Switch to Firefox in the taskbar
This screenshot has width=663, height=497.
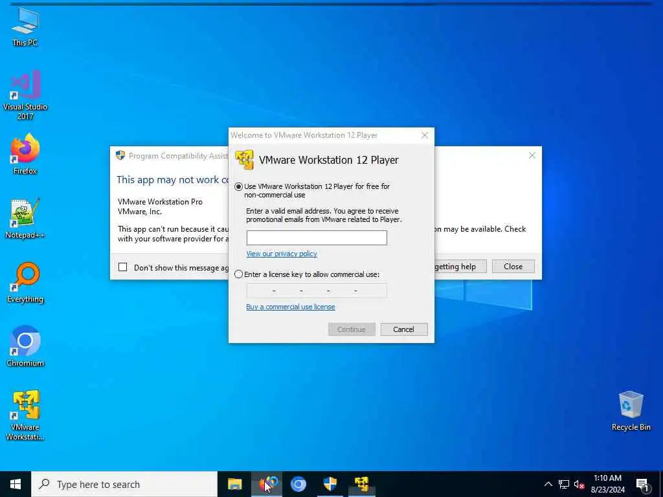(267, 484)
